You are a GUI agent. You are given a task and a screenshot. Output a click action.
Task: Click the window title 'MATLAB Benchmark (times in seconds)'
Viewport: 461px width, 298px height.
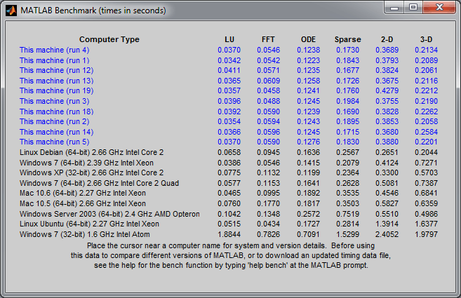[93, 11]
